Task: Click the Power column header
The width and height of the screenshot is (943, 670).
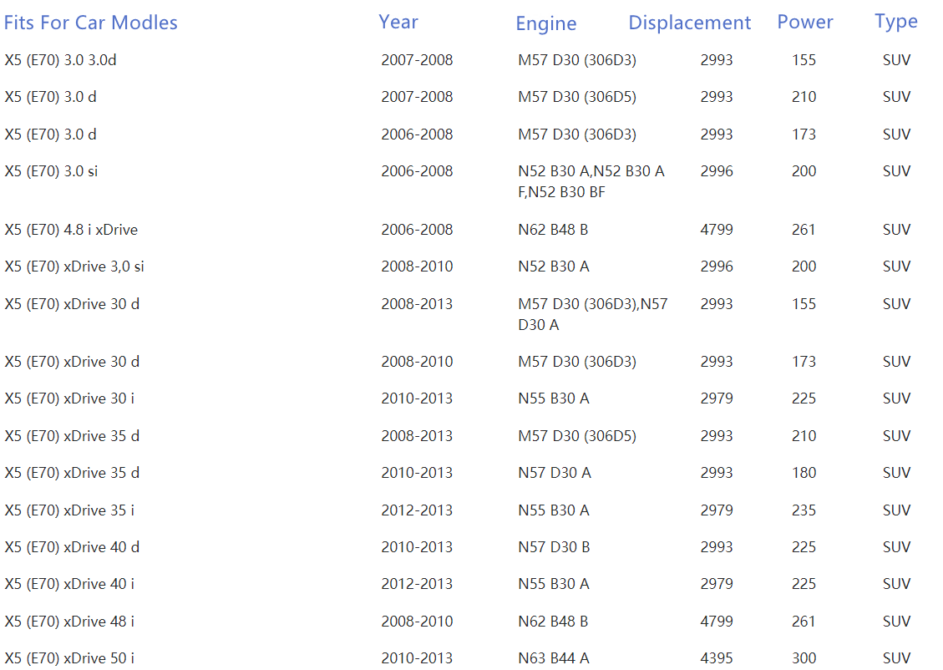Action: click(804, 23)
